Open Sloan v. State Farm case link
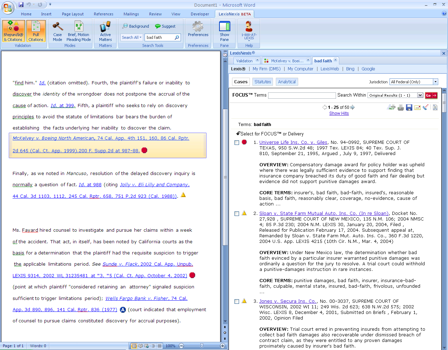The height and width of the screenshot is (350, 448). (324, 213)
